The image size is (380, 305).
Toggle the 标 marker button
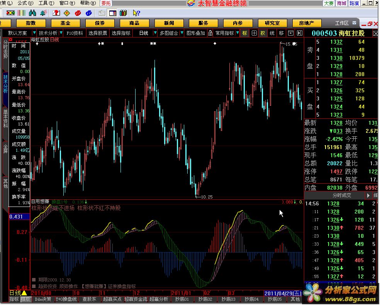click(x=245, y=33)
